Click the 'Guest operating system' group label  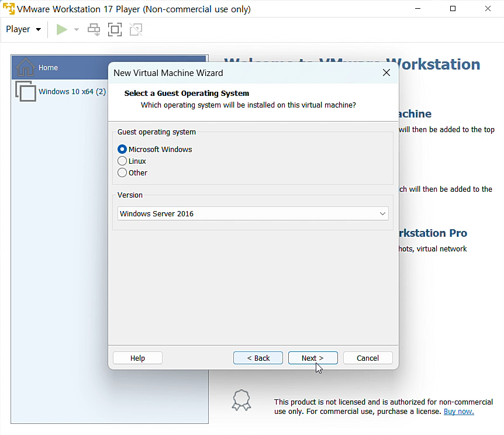click(x=157, y=132)
